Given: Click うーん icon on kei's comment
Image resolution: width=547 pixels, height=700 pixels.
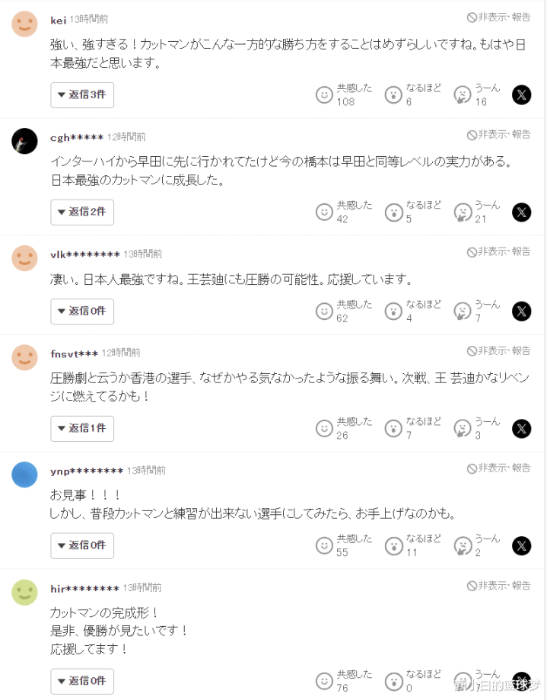Looking at the screenshot, I should (x=462, y=95).
